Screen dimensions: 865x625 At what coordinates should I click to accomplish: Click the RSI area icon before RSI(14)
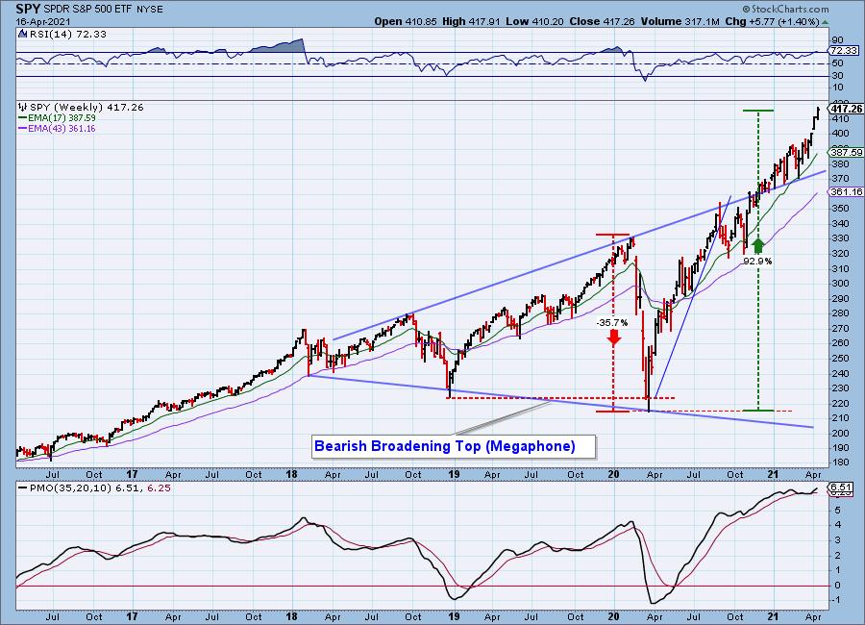(23, 34)
